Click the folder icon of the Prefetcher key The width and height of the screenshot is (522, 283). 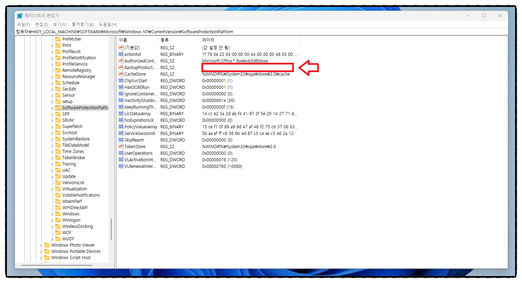point(58,39)
